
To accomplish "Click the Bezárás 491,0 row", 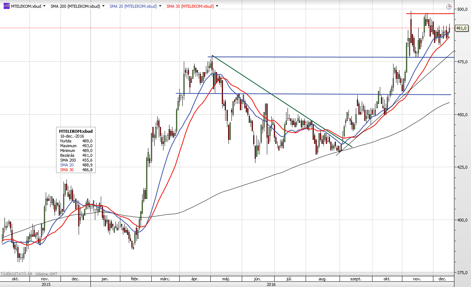I will click(76, 155).
